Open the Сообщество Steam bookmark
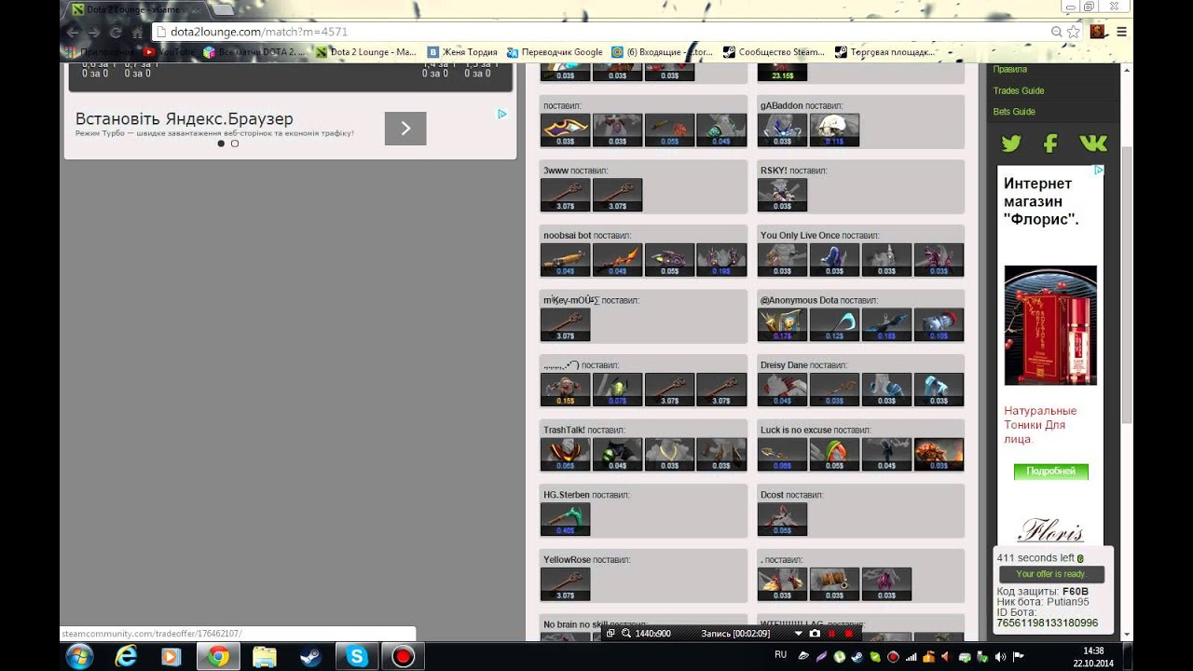 pyautogui.click(x=774, y=52)
